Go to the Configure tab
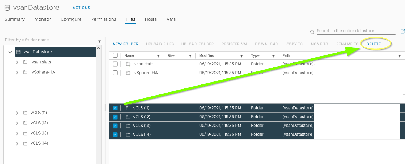This screenshot has width=405, height=164. tap(71, 19)
